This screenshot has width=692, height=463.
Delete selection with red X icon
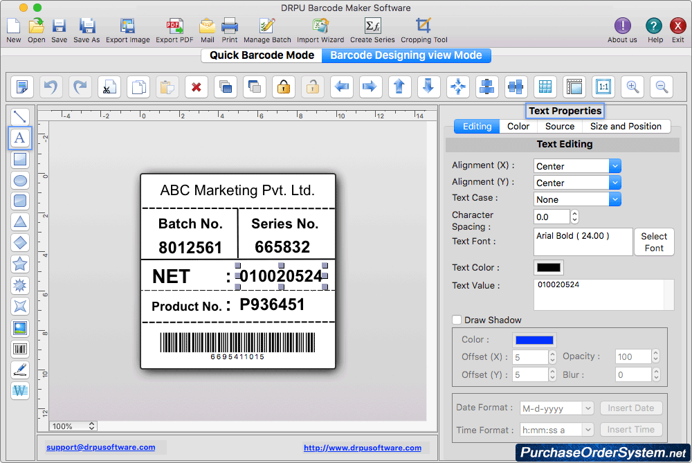[x=197, y=87]
